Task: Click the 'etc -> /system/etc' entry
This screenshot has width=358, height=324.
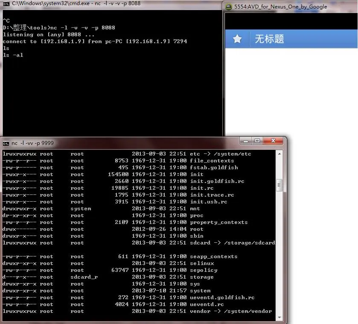Action: pyautogui.click(x=221, y=154)
